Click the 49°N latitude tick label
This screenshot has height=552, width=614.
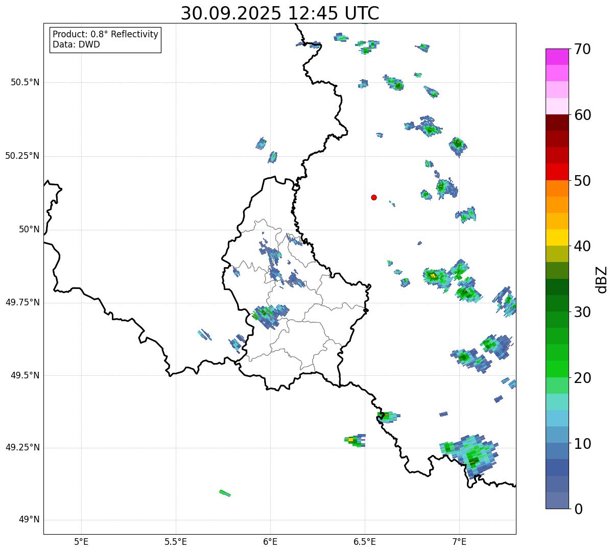point(29,520)
